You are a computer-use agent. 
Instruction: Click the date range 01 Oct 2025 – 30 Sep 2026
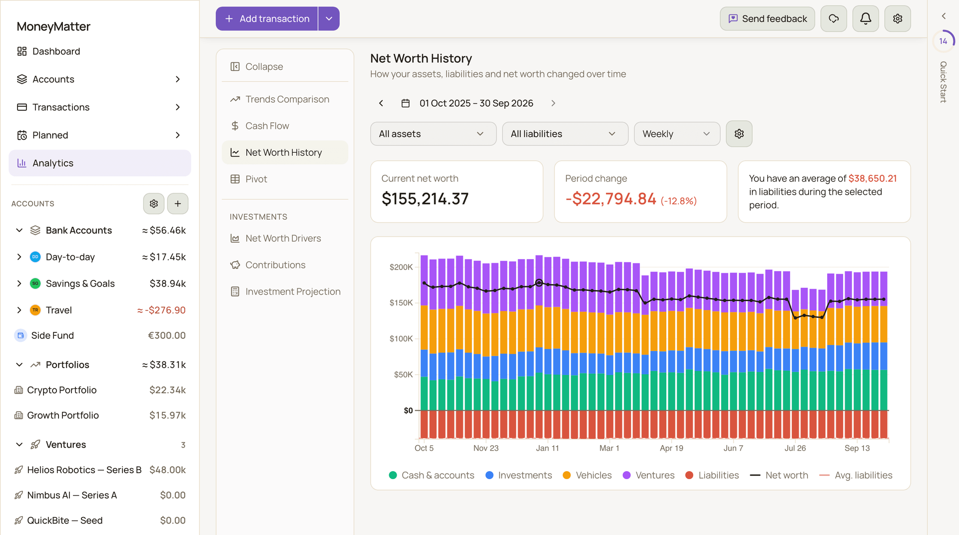[x=476, y=103]
